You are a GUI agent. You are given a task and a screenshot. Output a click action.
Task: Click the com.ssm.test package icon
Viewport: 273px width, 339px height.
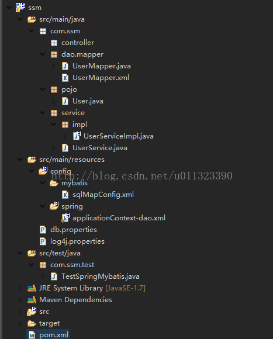click(43, 265)
